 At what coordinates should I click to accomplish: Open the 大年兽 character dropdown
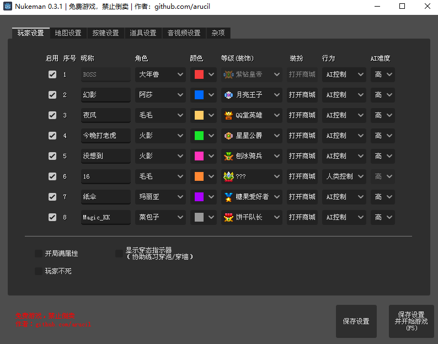coord(161,74)
